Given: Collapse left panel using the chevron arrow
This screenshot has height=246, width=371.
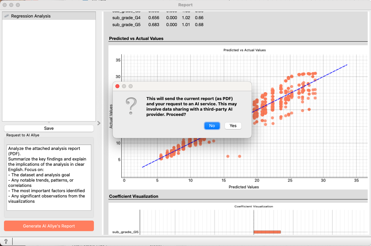Looking at the screenshot, I should (x=99, y=123).
